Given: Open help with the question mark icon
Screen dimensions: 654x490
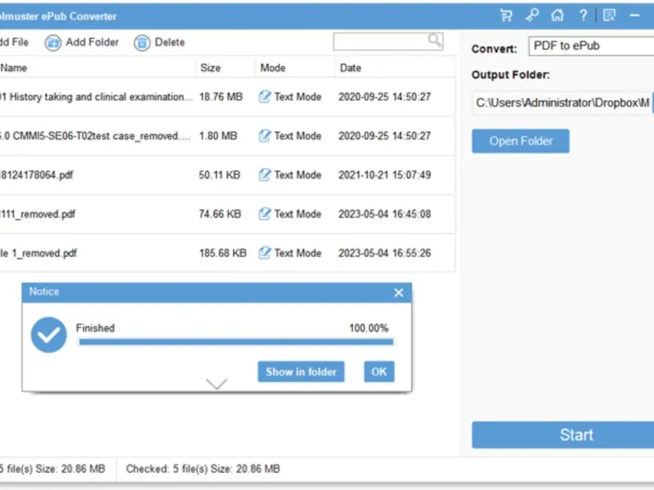Looking at the screenshot, I should coord(583,16).
